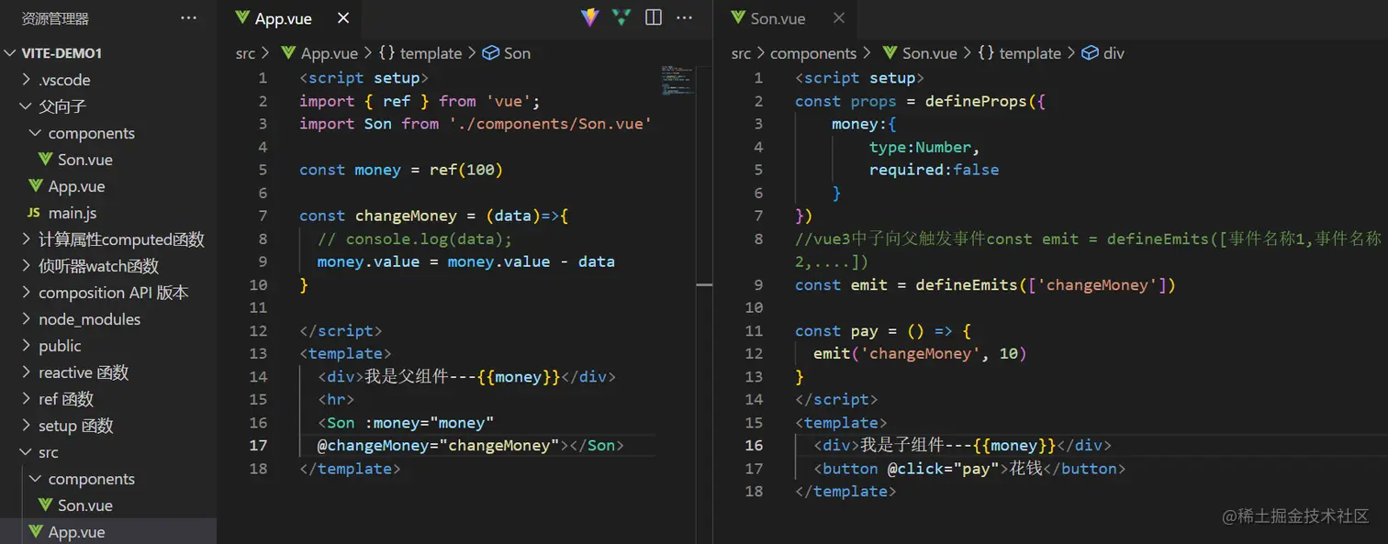Split the editor with the split icon

(x=654, y=17)
